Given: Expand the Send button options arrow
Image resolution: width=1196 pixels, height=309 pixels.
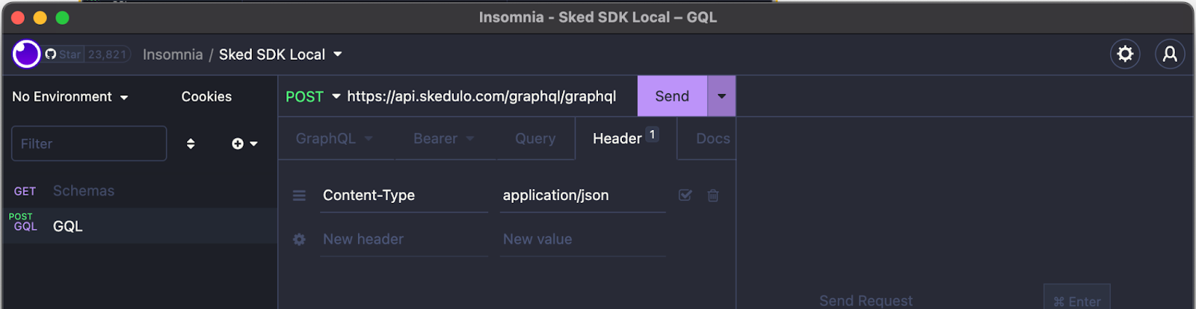Looking at the screenshot, I should pyautogui.click(x=721, y=96).
